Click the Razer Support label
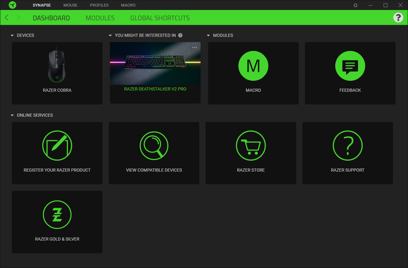The height and width of the screenshot is (268, 408). (x=348, y=170)
